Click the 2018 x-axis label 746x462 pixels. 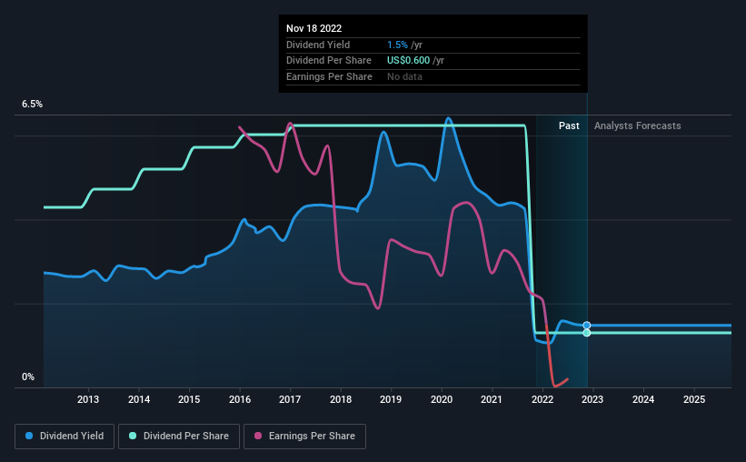(341, 399)
